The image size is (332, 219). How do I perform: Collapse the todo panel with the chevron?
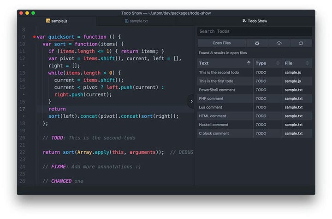(191, 101)
